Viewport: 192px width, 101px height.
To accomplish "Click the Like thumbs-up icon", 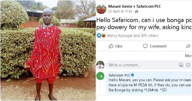I will [x=111, y=46].
